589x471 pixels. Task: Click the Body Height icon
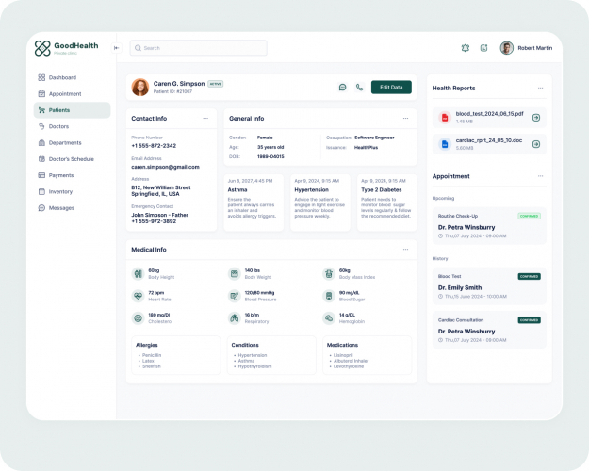tap(139, 274)
